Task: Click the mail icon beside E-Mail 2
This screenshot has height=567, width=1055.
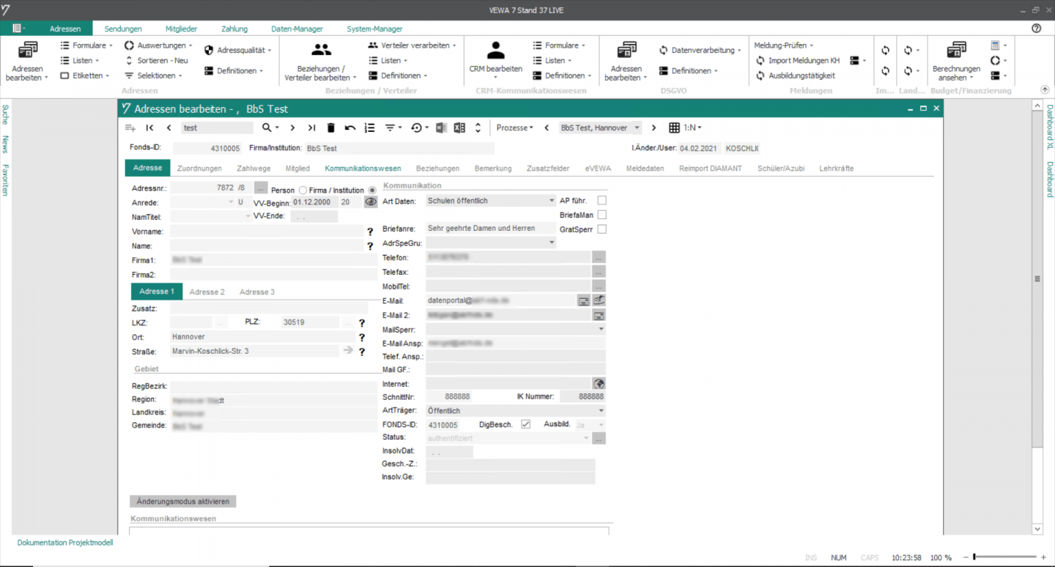Action: pyautogui.click(x=599, y=315)
